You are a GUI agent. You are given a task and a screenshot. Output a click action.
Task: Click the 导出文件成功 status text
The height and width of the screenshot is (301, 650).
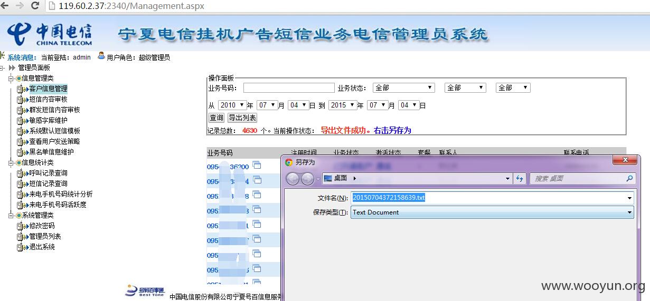point(345,130)
